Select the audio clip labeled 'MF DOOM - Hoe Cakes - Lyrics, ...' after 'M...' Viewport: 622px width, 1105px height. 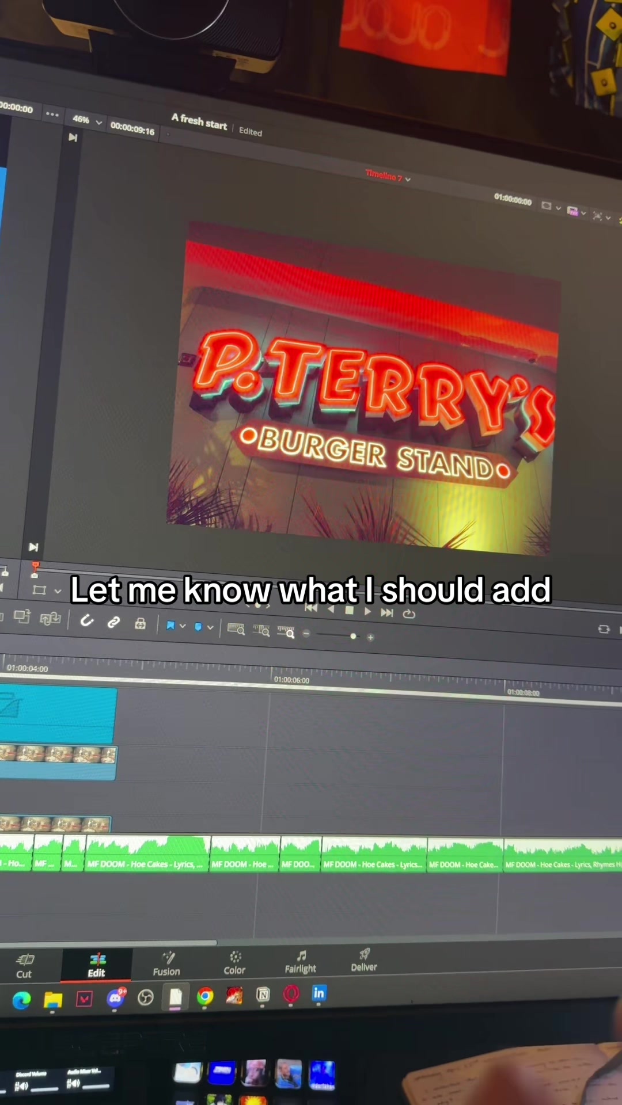147,854
